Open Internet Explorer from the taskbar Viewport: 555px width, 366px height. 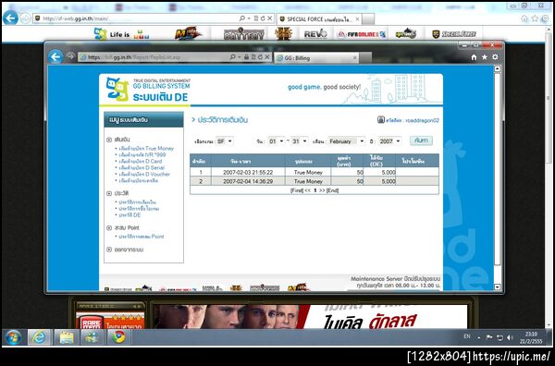click(39, 337)
